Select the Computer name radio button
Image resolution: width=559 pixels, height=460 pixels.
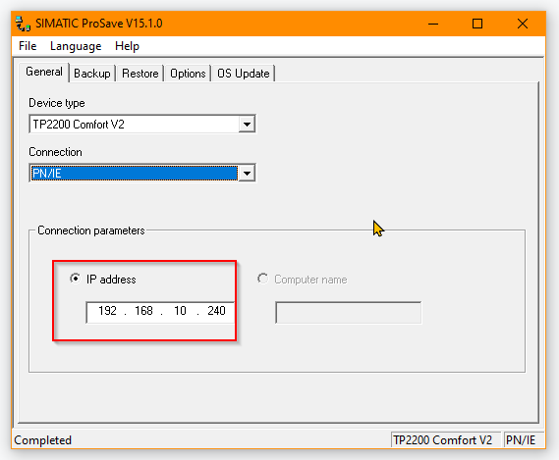point(262,279)
